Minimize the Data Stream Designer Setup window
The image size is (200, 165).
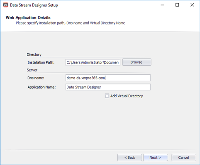162,5
